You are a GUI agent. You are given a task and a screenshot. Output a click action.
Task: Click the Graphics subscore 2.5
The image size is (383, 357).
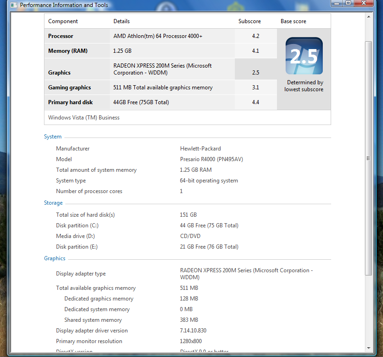(x=256, y=73)
